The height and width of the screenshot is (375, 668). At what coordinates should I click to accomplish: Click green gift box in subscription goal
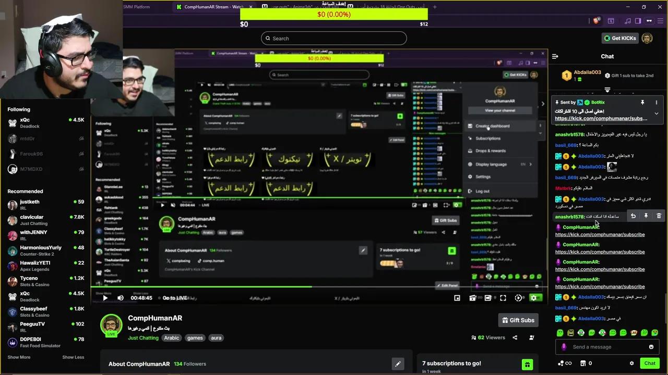(527, 365)
